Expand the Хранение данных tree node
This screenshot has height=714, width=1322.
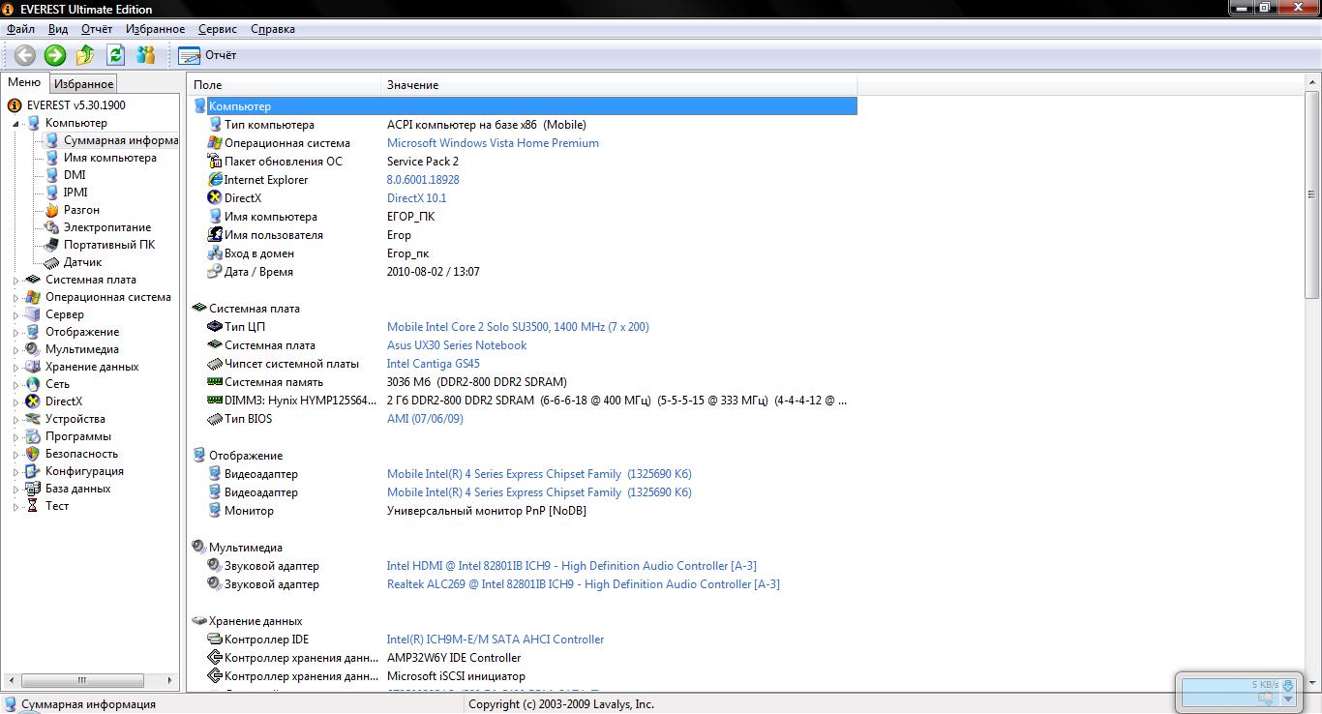[15, 368]
